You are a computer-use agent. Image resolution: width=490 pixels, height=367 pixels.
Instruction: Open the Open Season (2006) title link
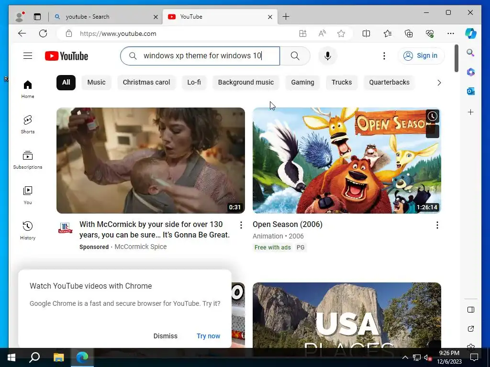click(288, 225)
